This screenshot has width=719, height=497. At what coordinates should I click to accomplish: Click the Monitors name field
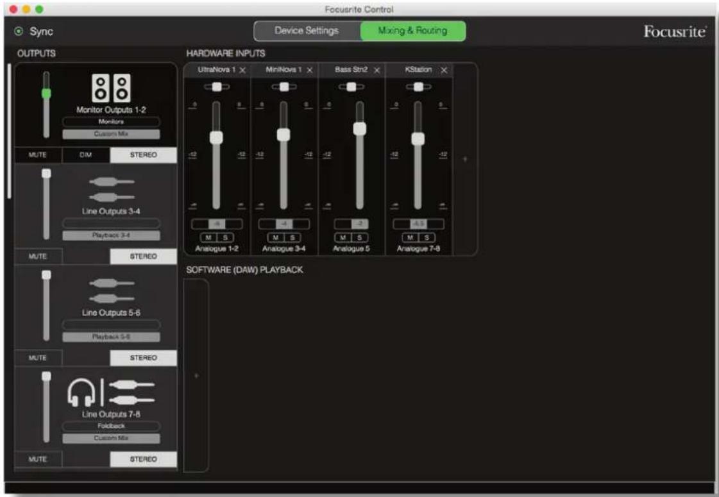coord(112,121)
